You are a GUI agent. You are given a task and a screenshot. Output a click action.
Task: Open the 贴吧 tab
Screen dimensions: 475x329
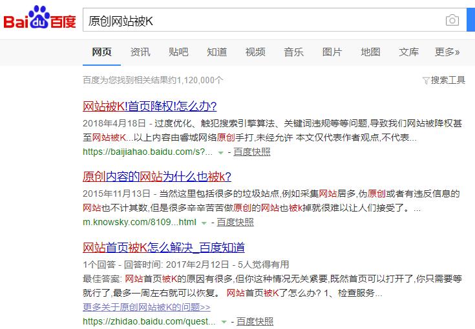178,52
